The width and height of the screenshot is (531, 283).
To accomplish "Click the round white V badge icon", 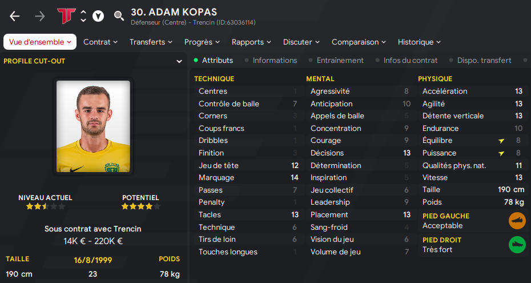I will [98, 16].
